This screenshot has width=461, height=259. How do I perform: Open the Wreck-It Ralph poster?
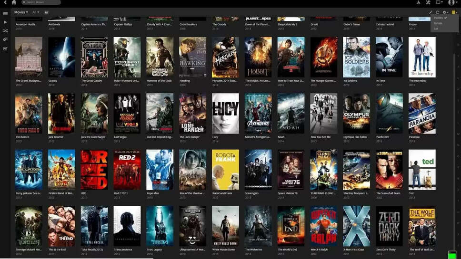(x=324, y=226)
